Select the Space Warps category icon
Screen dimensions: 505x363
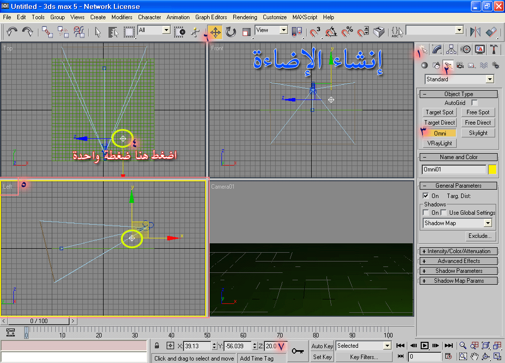tap(483, 66)
